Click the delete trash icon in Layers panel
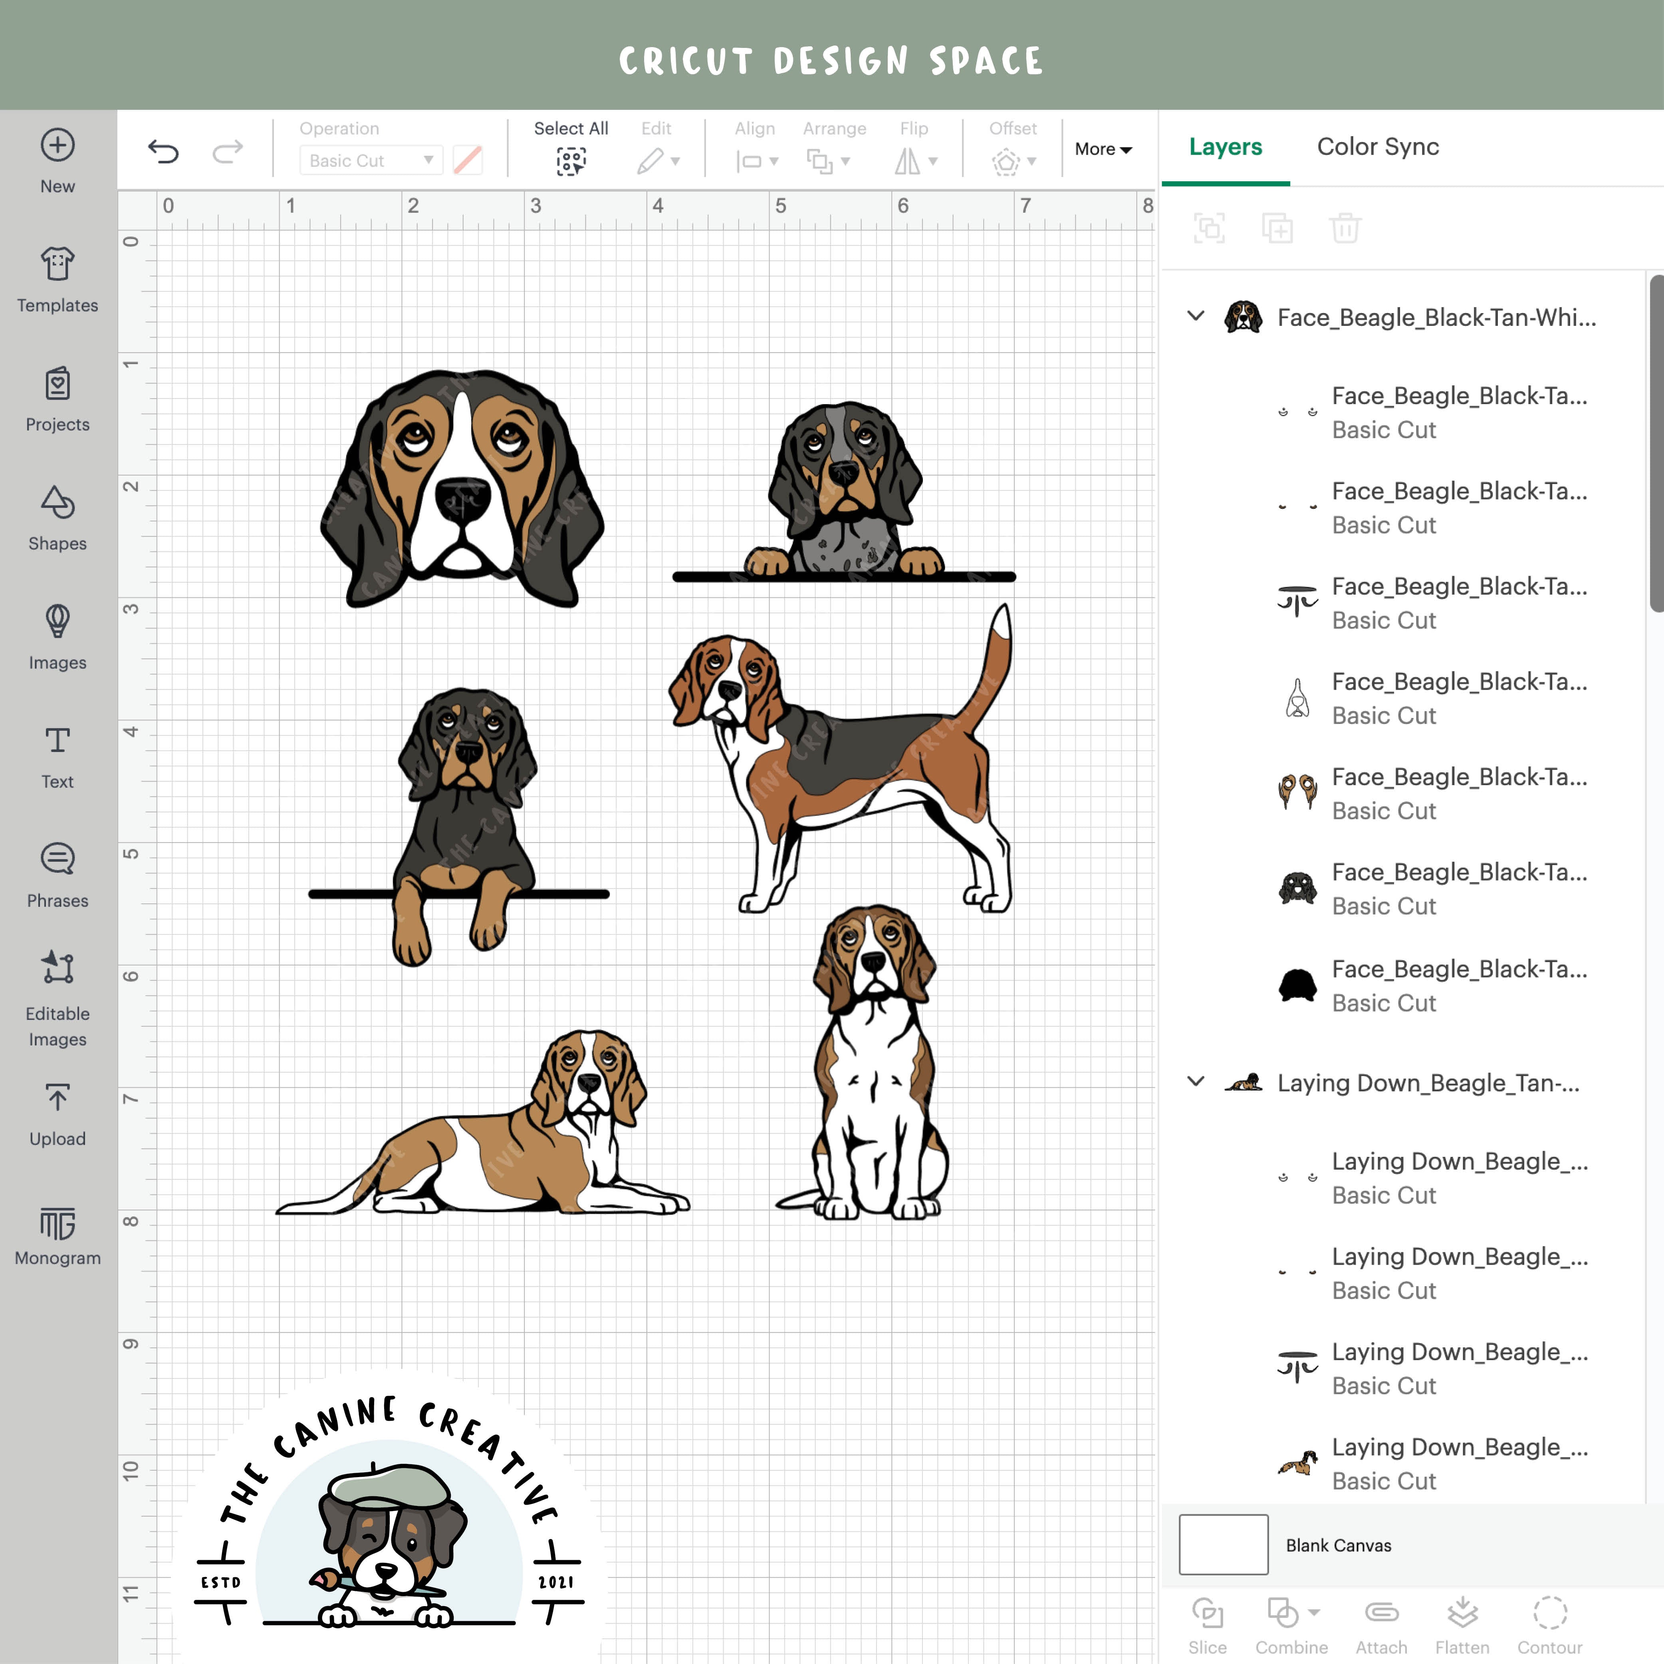 pos(1345,228)
